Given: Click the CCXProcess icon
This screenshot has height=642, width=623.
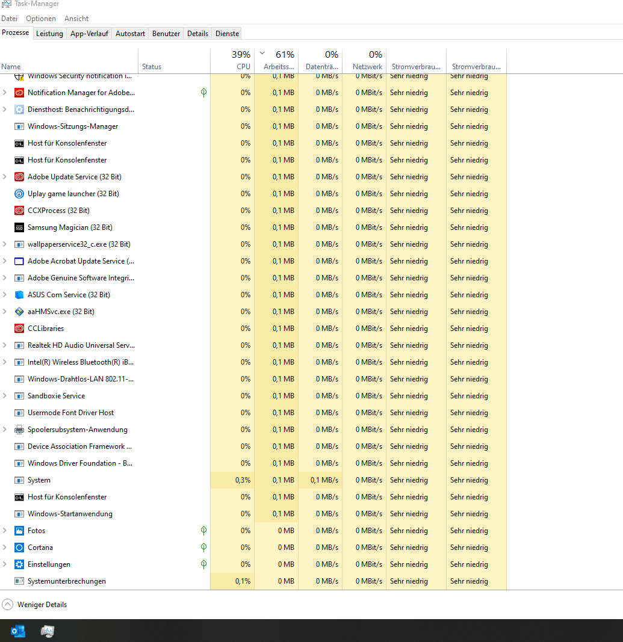Looking at the screenshot, I should [19, 211].
